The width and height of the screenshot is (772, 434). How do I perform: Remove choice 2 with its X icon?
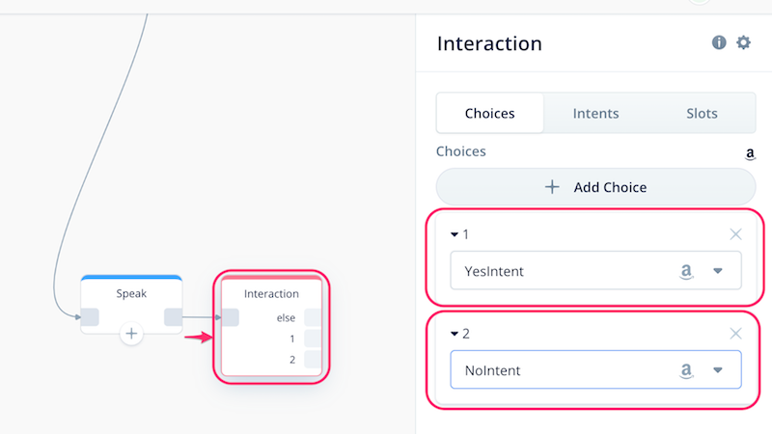pos(735,334)
